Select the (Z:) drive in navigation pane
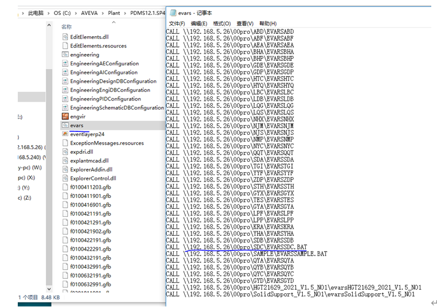 tap(25, 198)
